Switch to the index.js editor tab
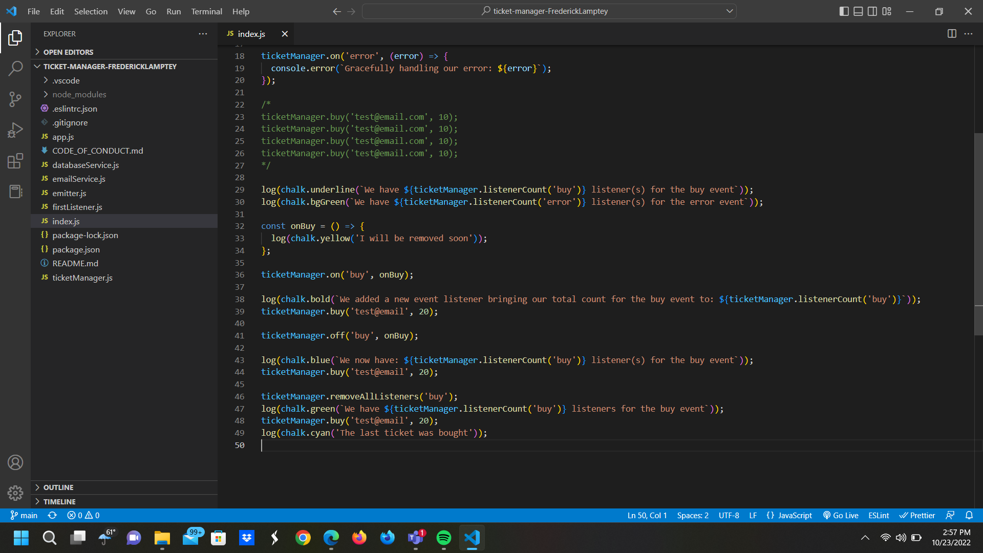 [251, 34]
